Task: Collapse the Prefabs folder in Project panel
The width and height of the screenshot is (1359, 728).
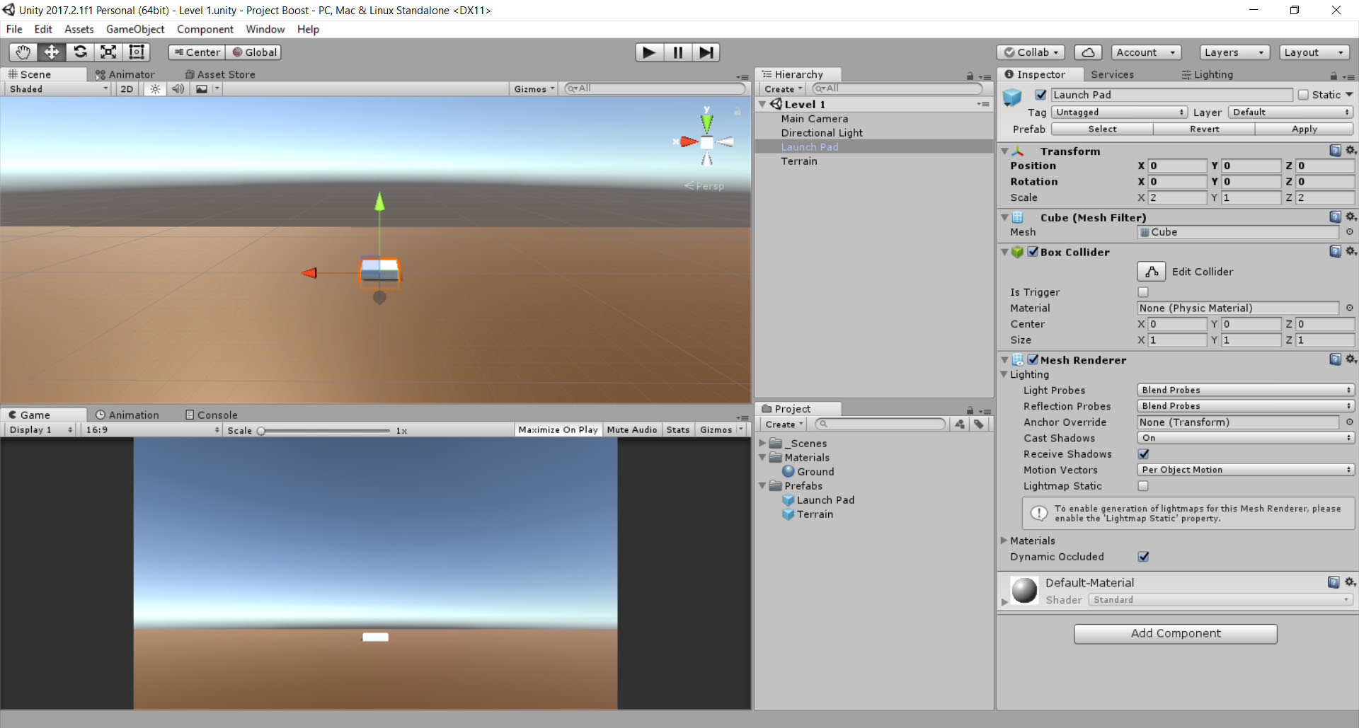Action: tap(762, 485)
